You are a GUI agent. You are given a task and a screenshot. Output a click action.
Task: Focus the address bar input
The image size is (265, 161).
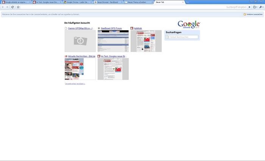(134, 7)
